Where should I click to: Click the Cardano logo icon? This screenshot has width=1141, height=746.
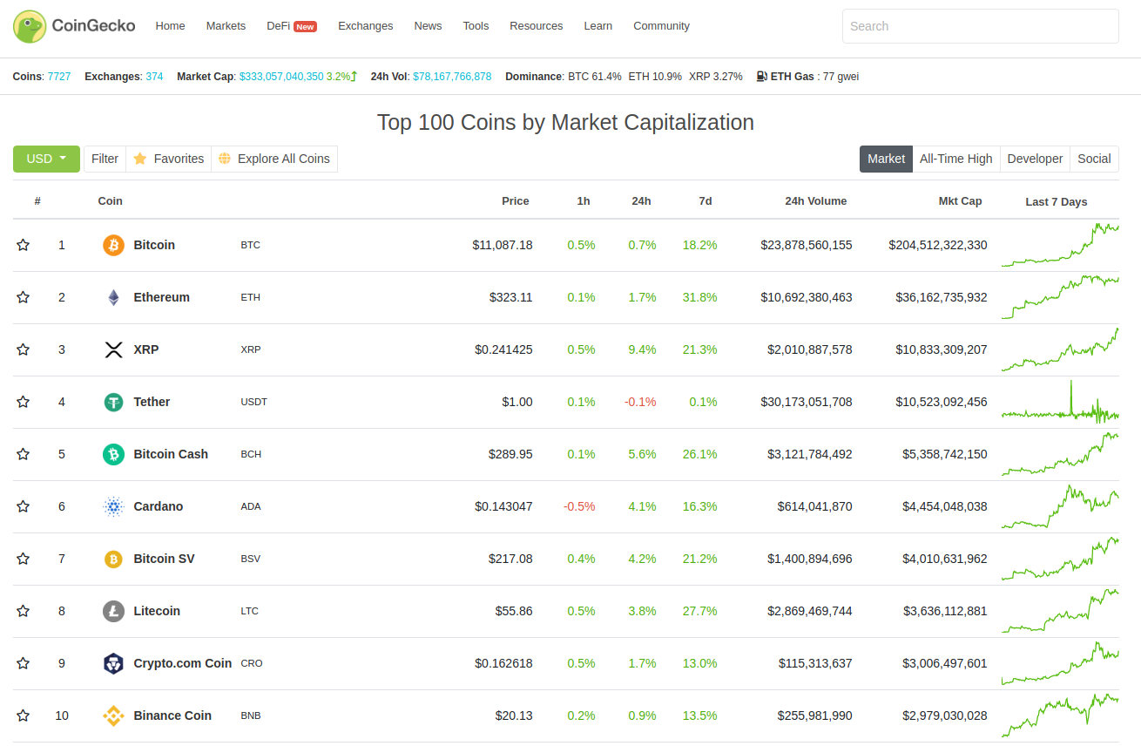click(113, 506)
